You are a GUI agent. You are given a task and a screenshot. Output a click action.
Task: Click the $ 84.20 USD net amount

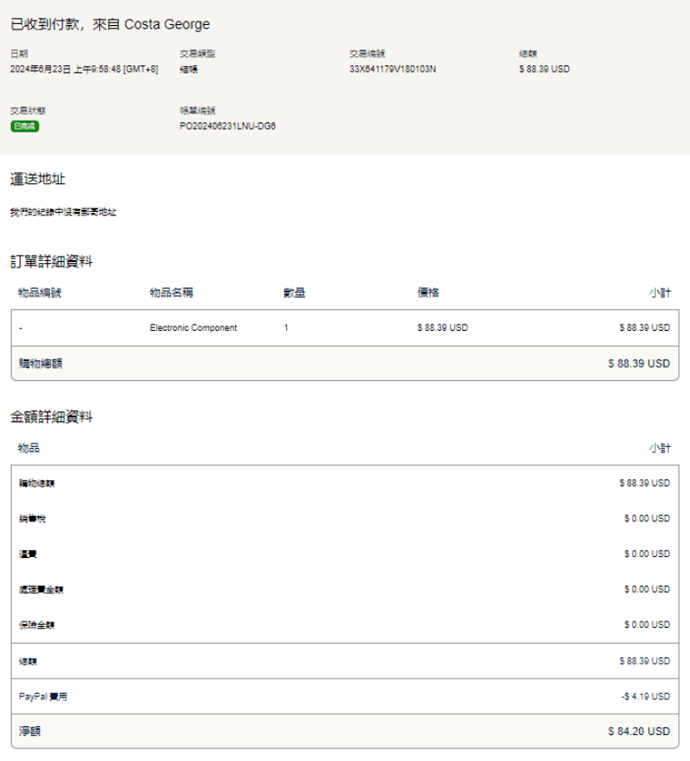(638, 731)
